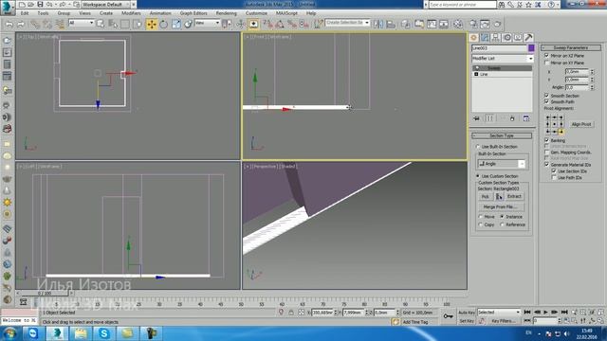Open the Tools menu
607x341 pixels.
click(x=43, y=13)
